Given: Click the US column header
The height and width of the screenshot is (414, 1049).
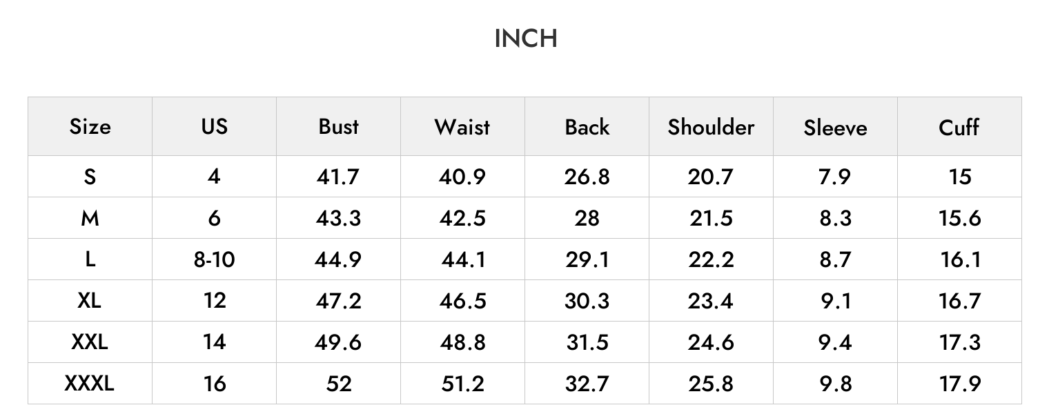Looking at the screenshot, I should [x=214, y=127].
